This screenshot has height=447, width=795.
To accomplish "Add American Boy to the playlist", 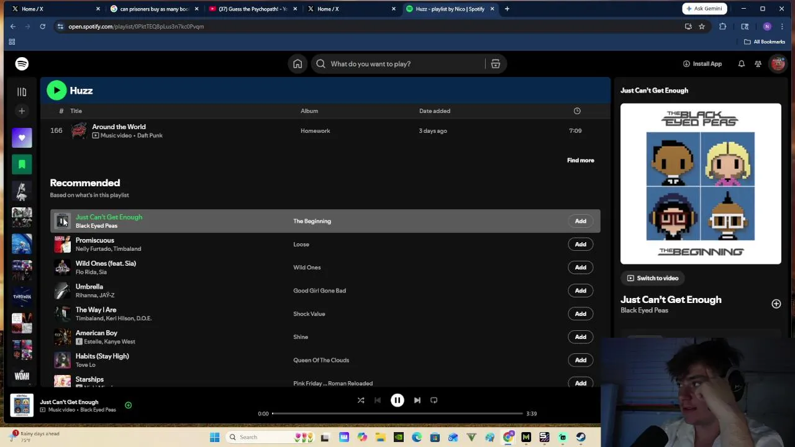I will point(580,337).
